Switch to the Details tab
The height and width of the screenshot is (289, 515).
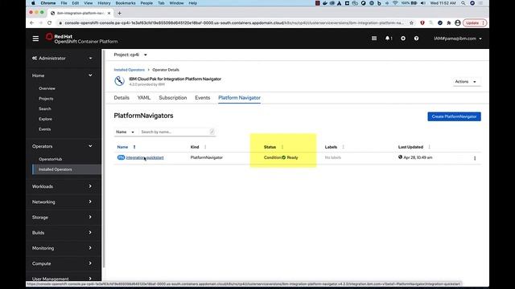(x=122, y=98)
